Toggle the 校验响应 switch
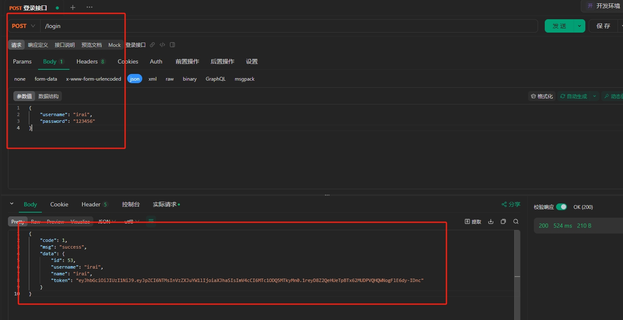 pos(561,207)
